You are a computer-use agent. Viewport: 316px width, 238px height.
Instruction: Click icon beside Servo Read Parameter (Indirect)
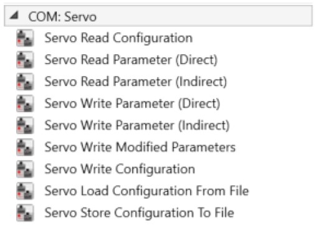point(25,82)
